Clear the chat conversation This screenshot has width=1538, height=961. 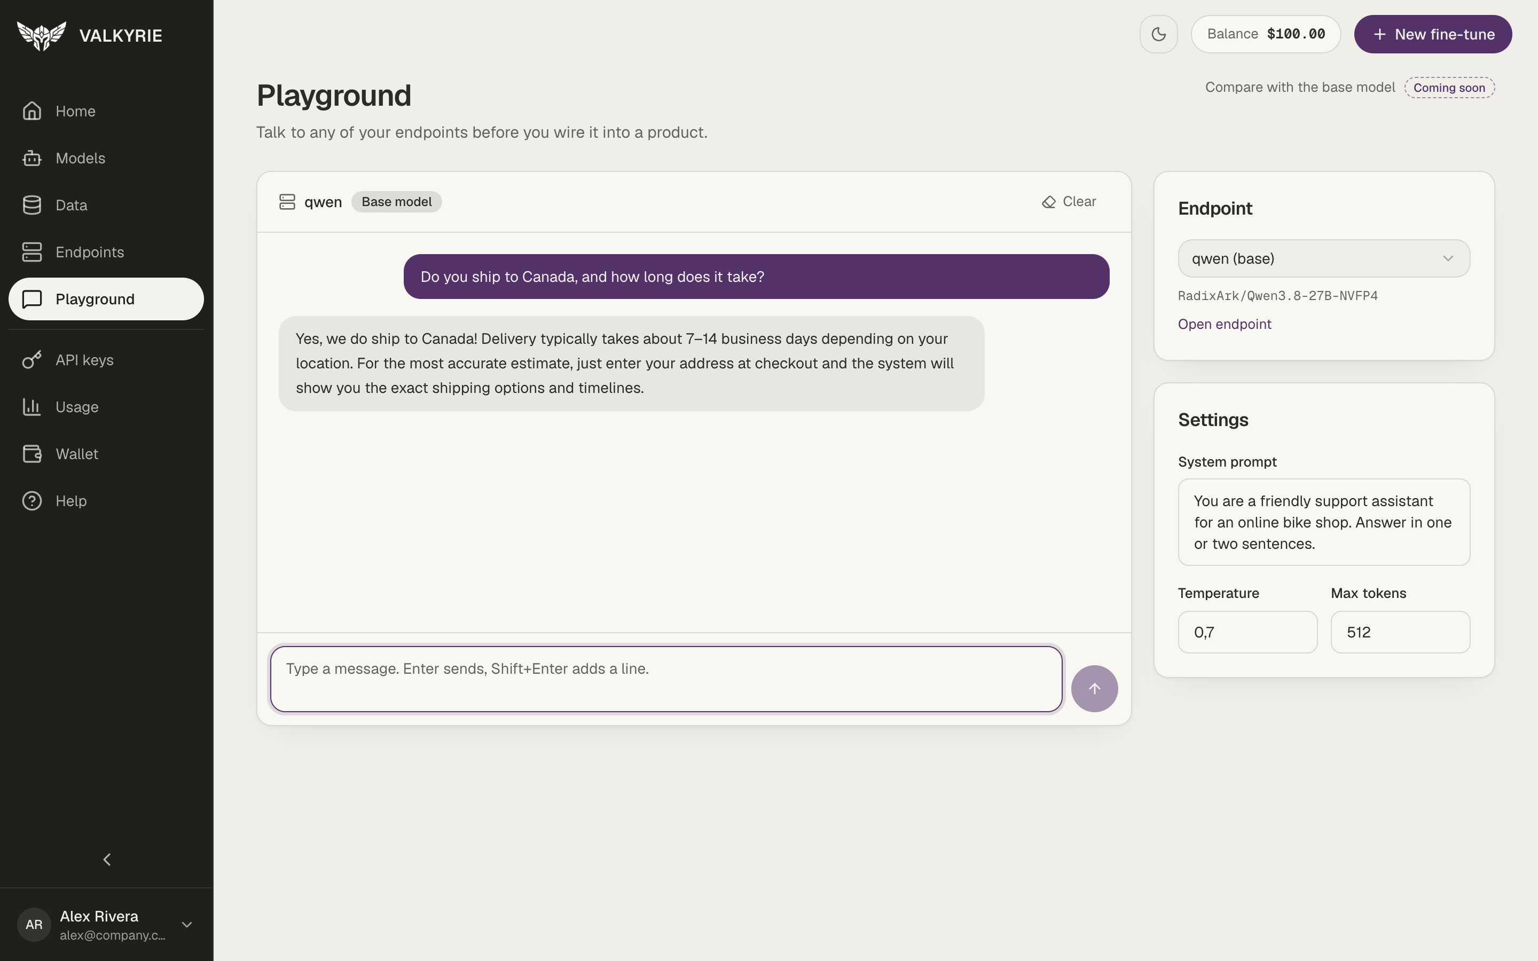click(x=1070, y=202)
